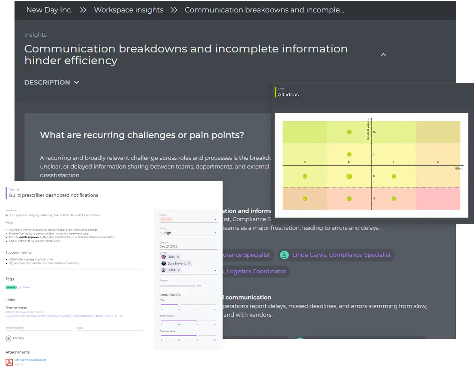The height and width of the screenshot is (368, 474).
Task: Remove Dan Stevens via his X icon
Action: [189, 263]
